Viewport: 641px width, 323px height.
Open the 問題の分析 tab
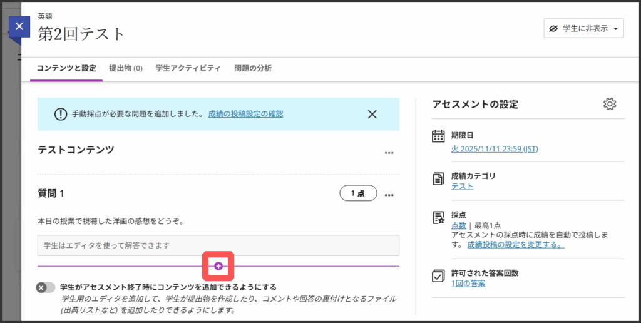click(x=253, y=69)
